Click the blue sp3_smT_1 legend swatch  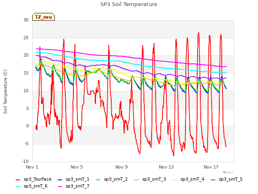60,179
